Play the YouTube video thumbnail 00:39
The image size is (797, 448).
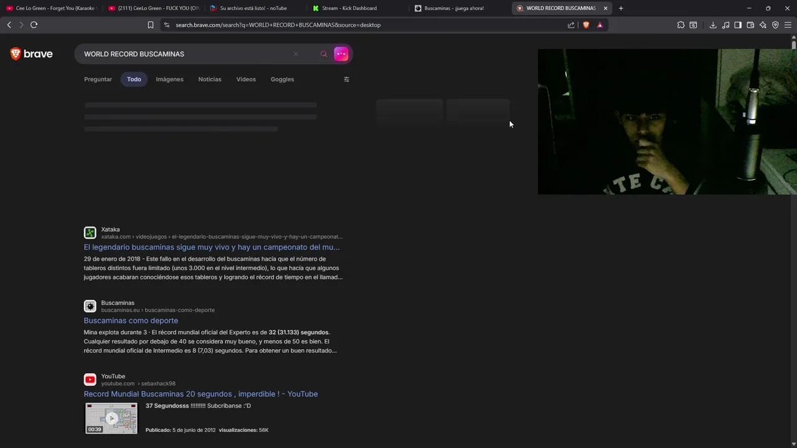pyautogui.click(x=111, y=418)
